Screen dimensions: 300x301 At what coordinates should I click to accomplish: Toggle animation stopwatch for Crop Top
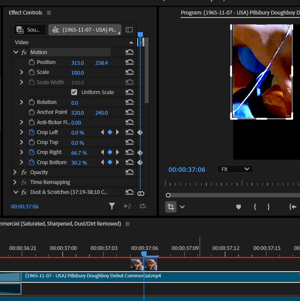pos(32,142)
